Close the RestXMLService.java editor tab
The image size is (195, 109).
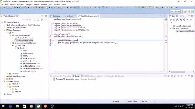[x=98, y=16]
